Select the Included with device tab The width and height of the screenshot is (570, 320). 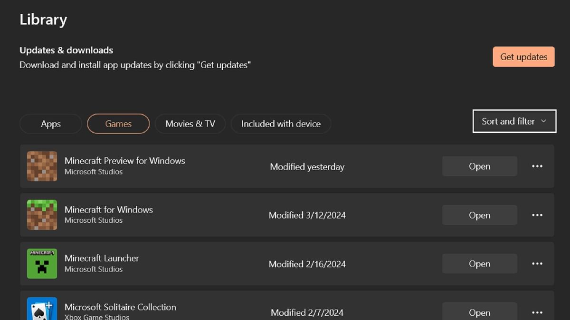[x=281, y=124]
